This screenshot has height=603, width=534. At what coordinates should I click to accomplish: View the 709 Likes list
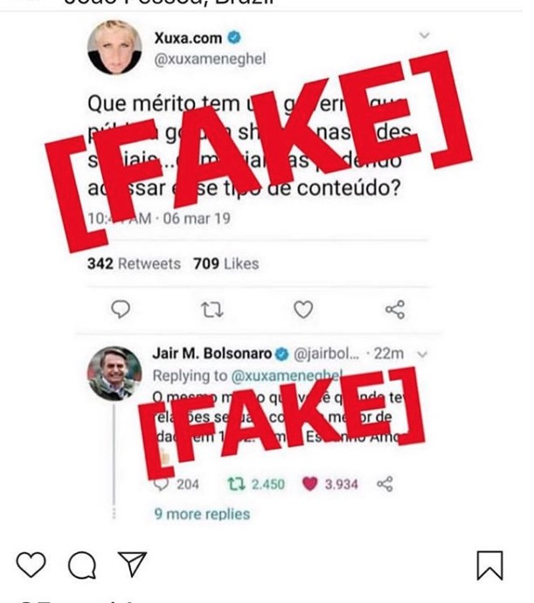point(225,263)
